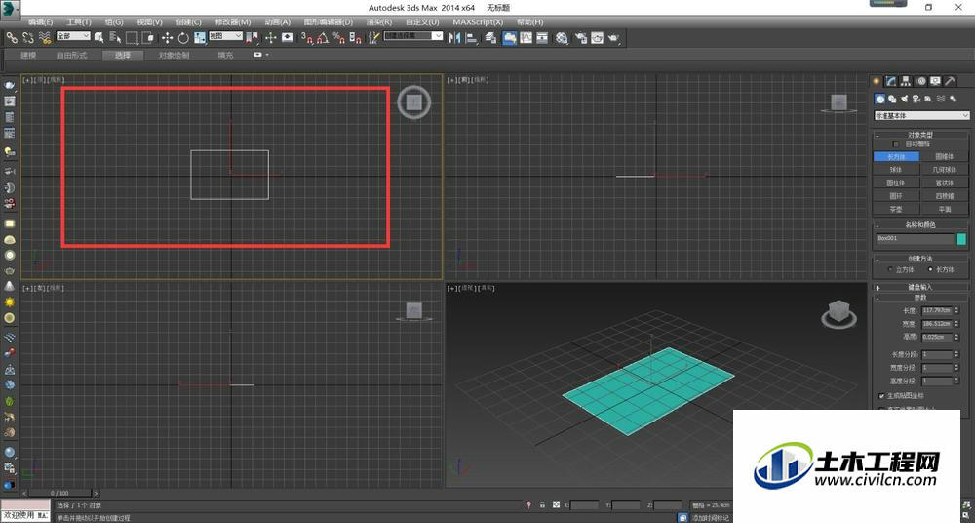Collapse the 参数 rollout
The image size is (975, 523).
click(x=921, y=298)
